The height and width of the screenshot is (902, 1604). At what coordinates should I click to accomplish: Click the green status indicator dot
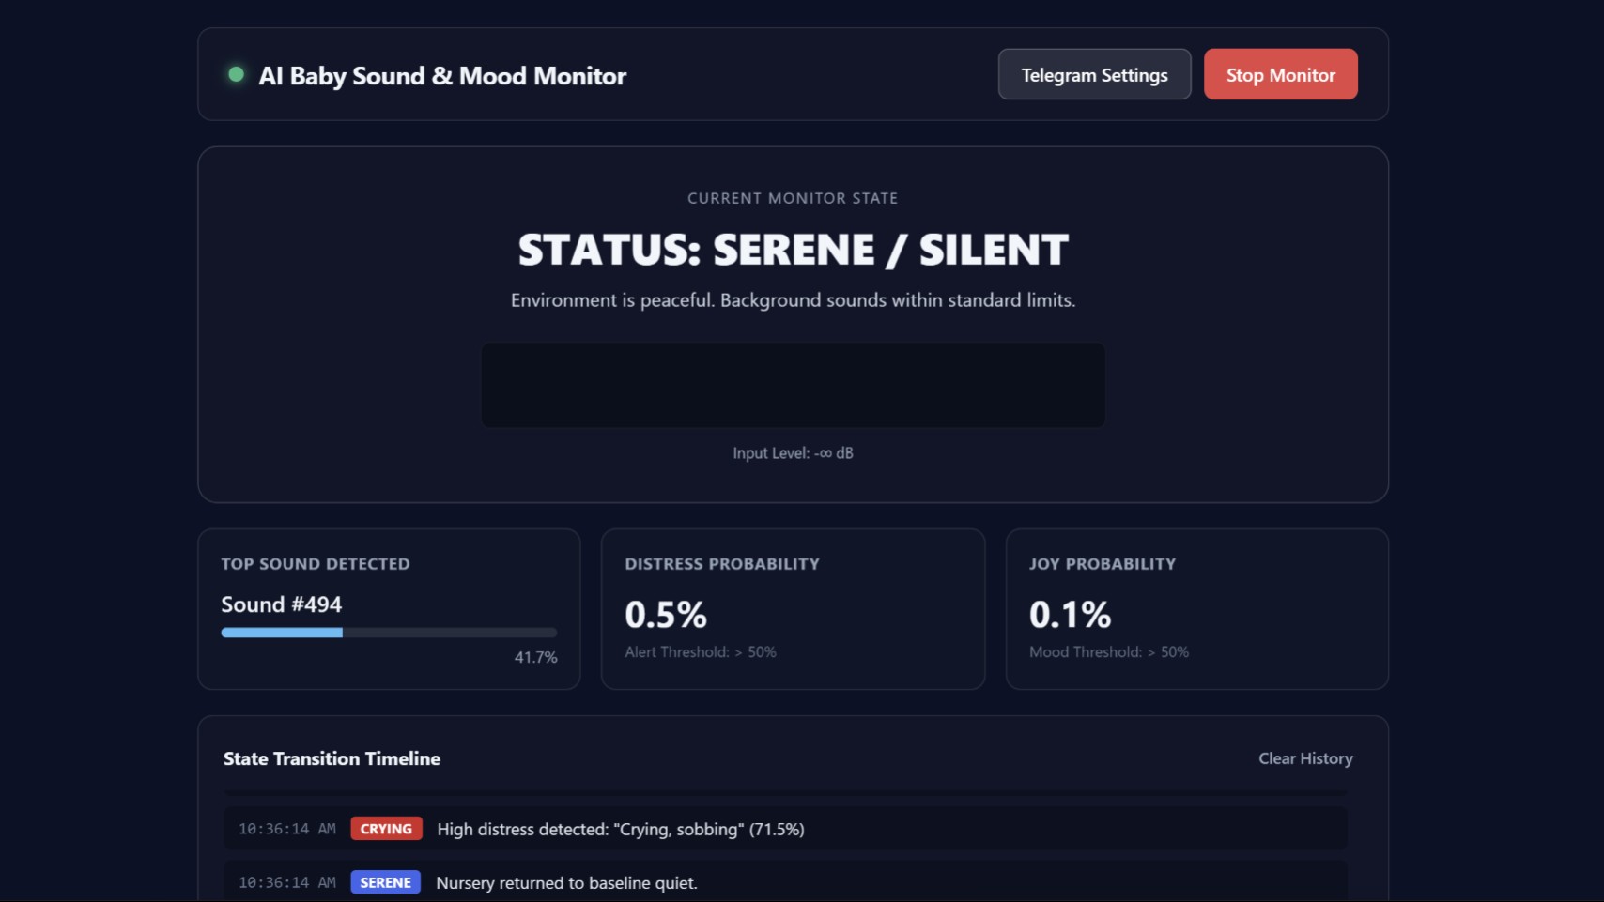[x=237, y=74]
